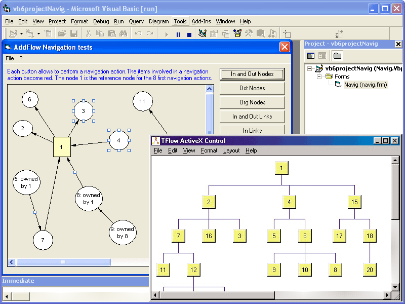Screen dimensions: 405x304
Task: Click the Start (run) play icon
Action: point(167,34)
